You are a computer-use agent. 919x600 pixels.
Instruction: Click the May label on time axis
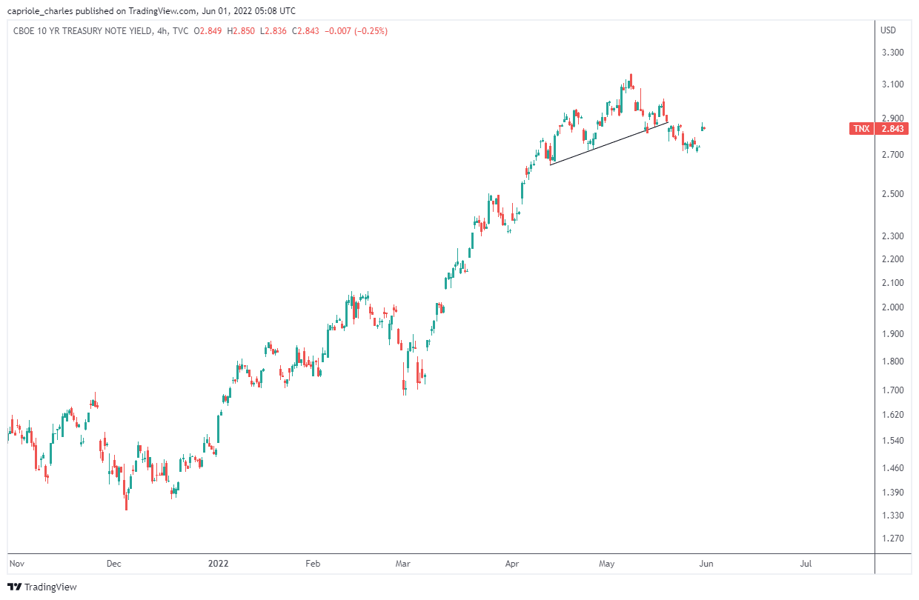tap(607, 564)
